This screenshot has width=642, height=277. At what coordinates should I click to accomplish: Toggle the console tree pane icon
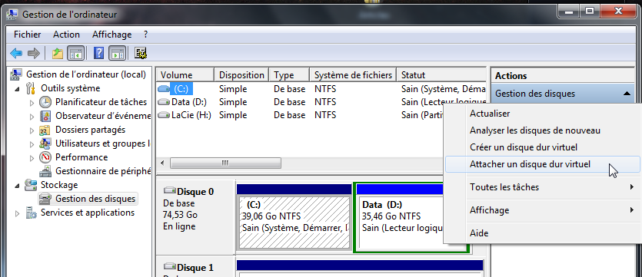[76, 53]
